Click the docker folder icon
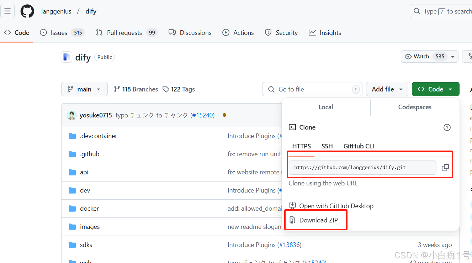The image size is (472, 263). click(72, 209)
